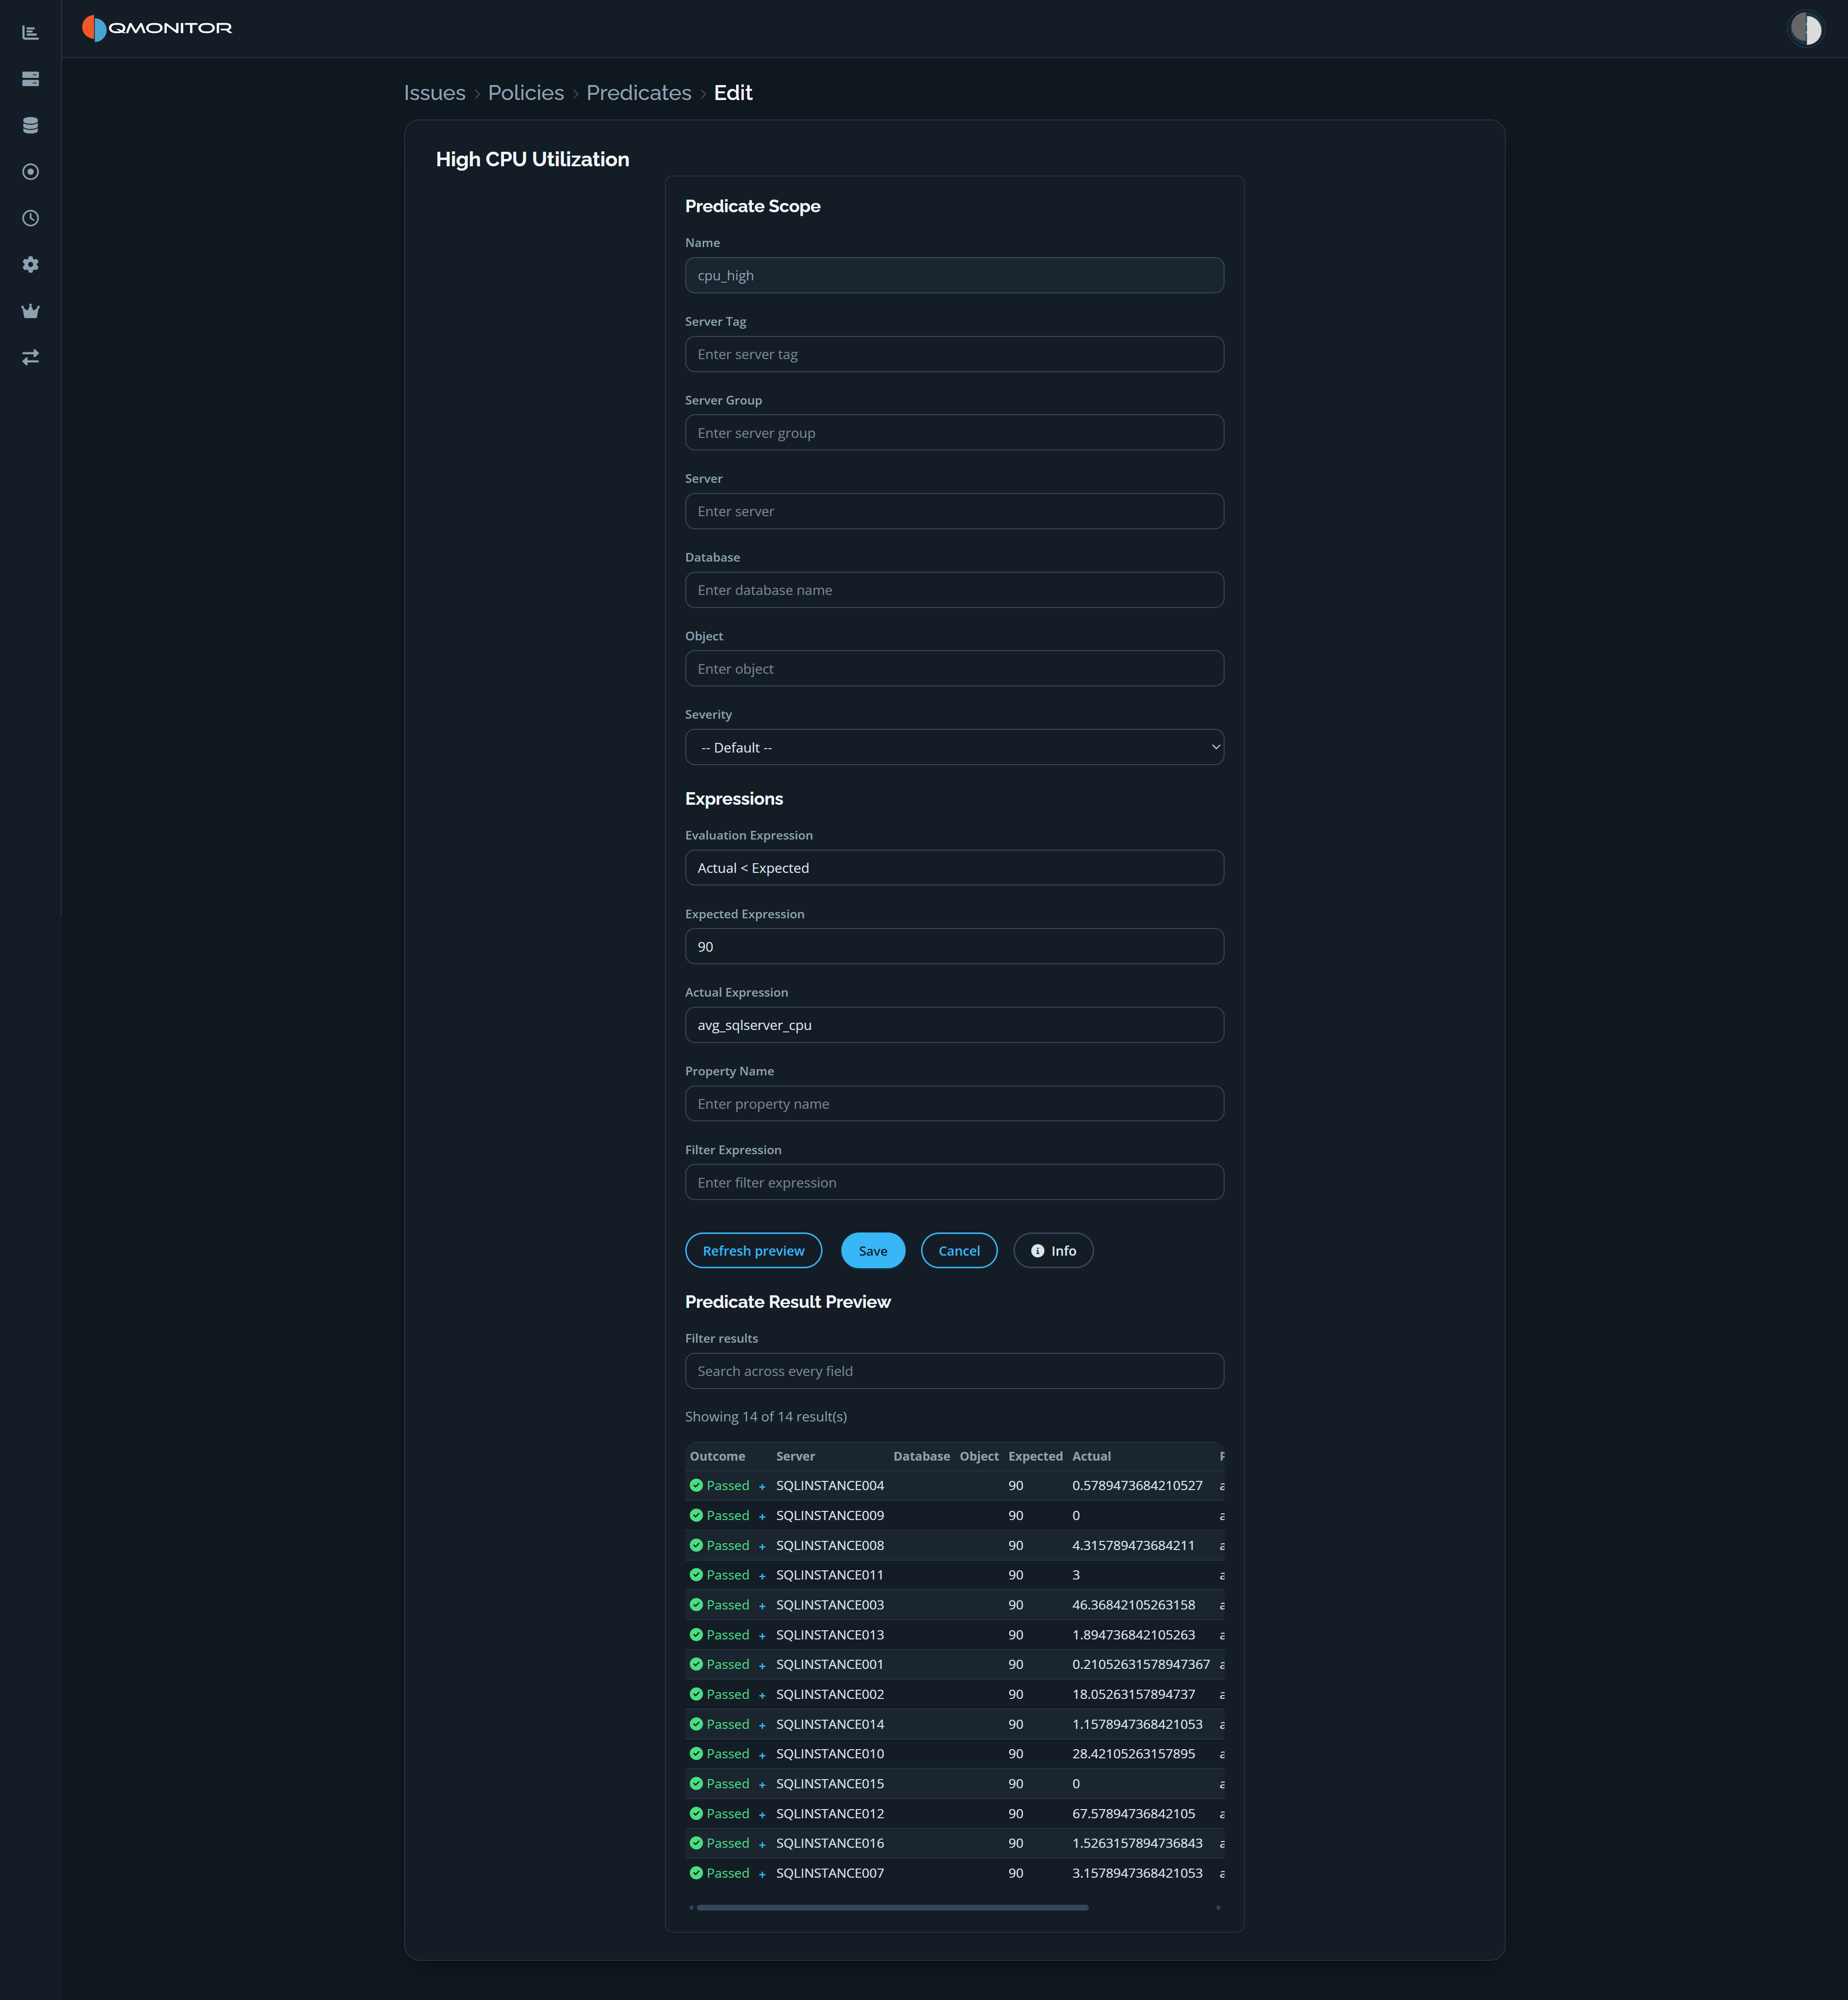
Task: Save the predicate
Action: click(x=873, y=1251)
